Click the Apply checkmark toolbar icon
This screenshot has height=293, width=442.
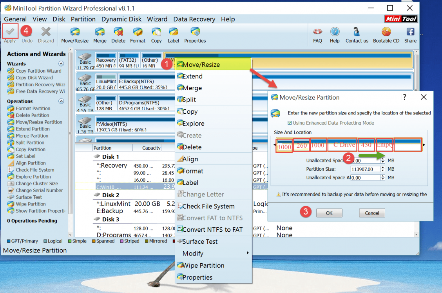pos(10,31)
